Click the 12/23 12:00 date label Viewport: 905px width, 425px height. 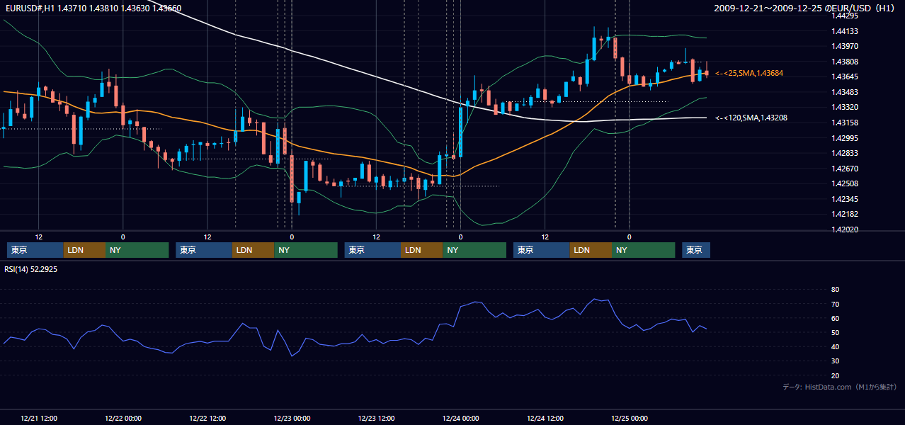[376, 418]
